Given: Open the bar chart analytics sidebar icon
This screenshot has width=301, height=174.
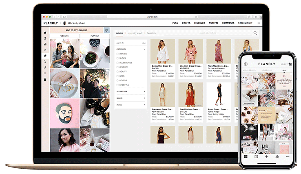Looking at the screenshot, I should [45, 44].
